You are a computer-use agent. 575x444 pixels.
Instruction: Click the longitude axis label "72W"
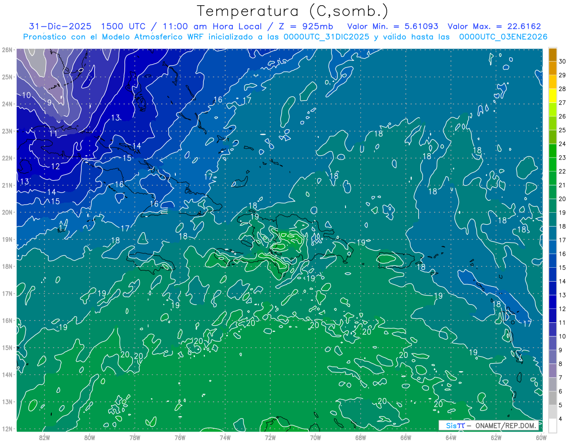pyautogui.click(x=270, y=437)
